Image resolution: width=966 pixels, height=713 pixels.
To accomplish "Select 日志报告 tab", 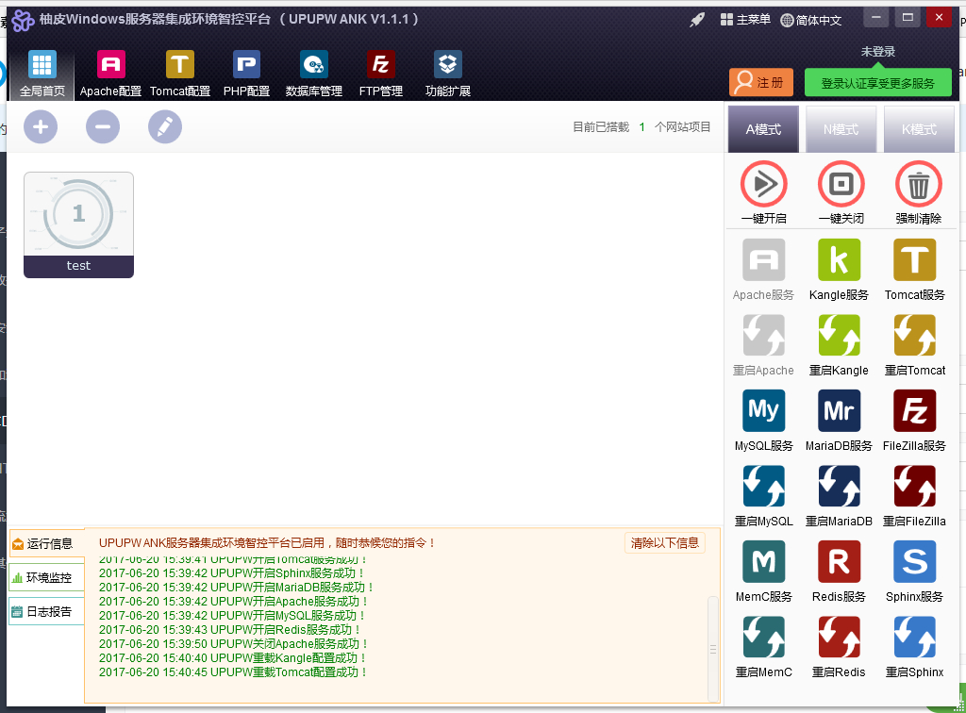I will coord(47,611).
